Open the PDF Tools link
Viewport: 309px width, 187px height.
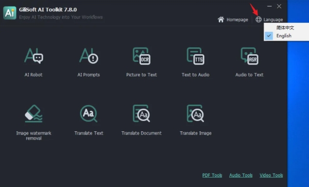(212, 175)
